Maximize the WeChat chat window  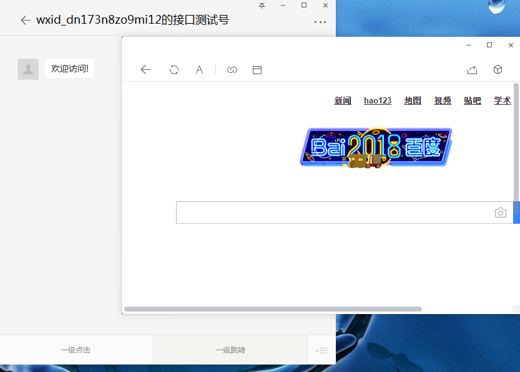[x=304, y=5]
